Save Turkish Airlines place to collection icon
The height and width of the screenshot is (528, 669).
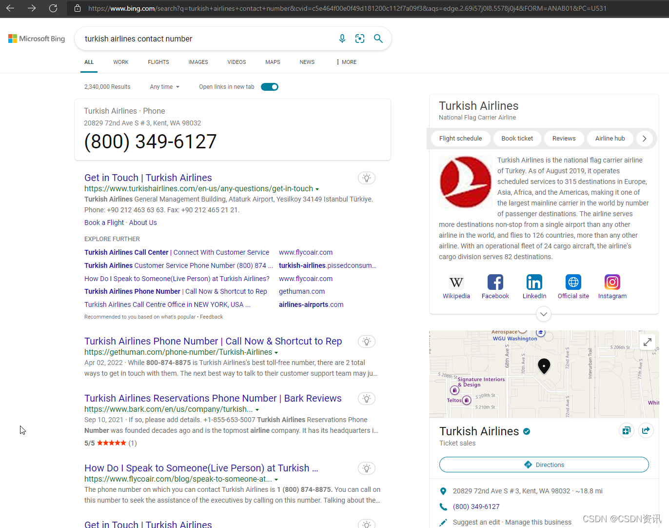coord(627,430)
